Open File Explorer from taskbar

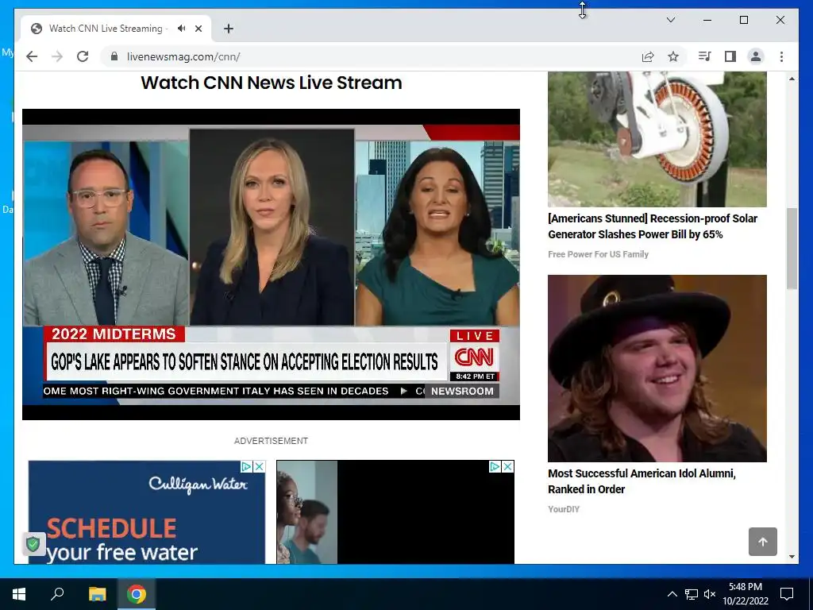click(x=97, y=594)
